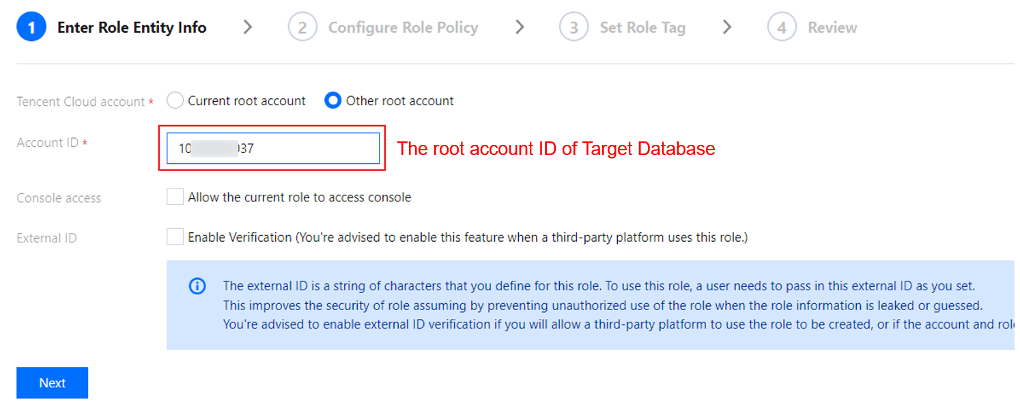Enable External ID verification checkbox
This screenshot has height=403, width=1020.
175,237
